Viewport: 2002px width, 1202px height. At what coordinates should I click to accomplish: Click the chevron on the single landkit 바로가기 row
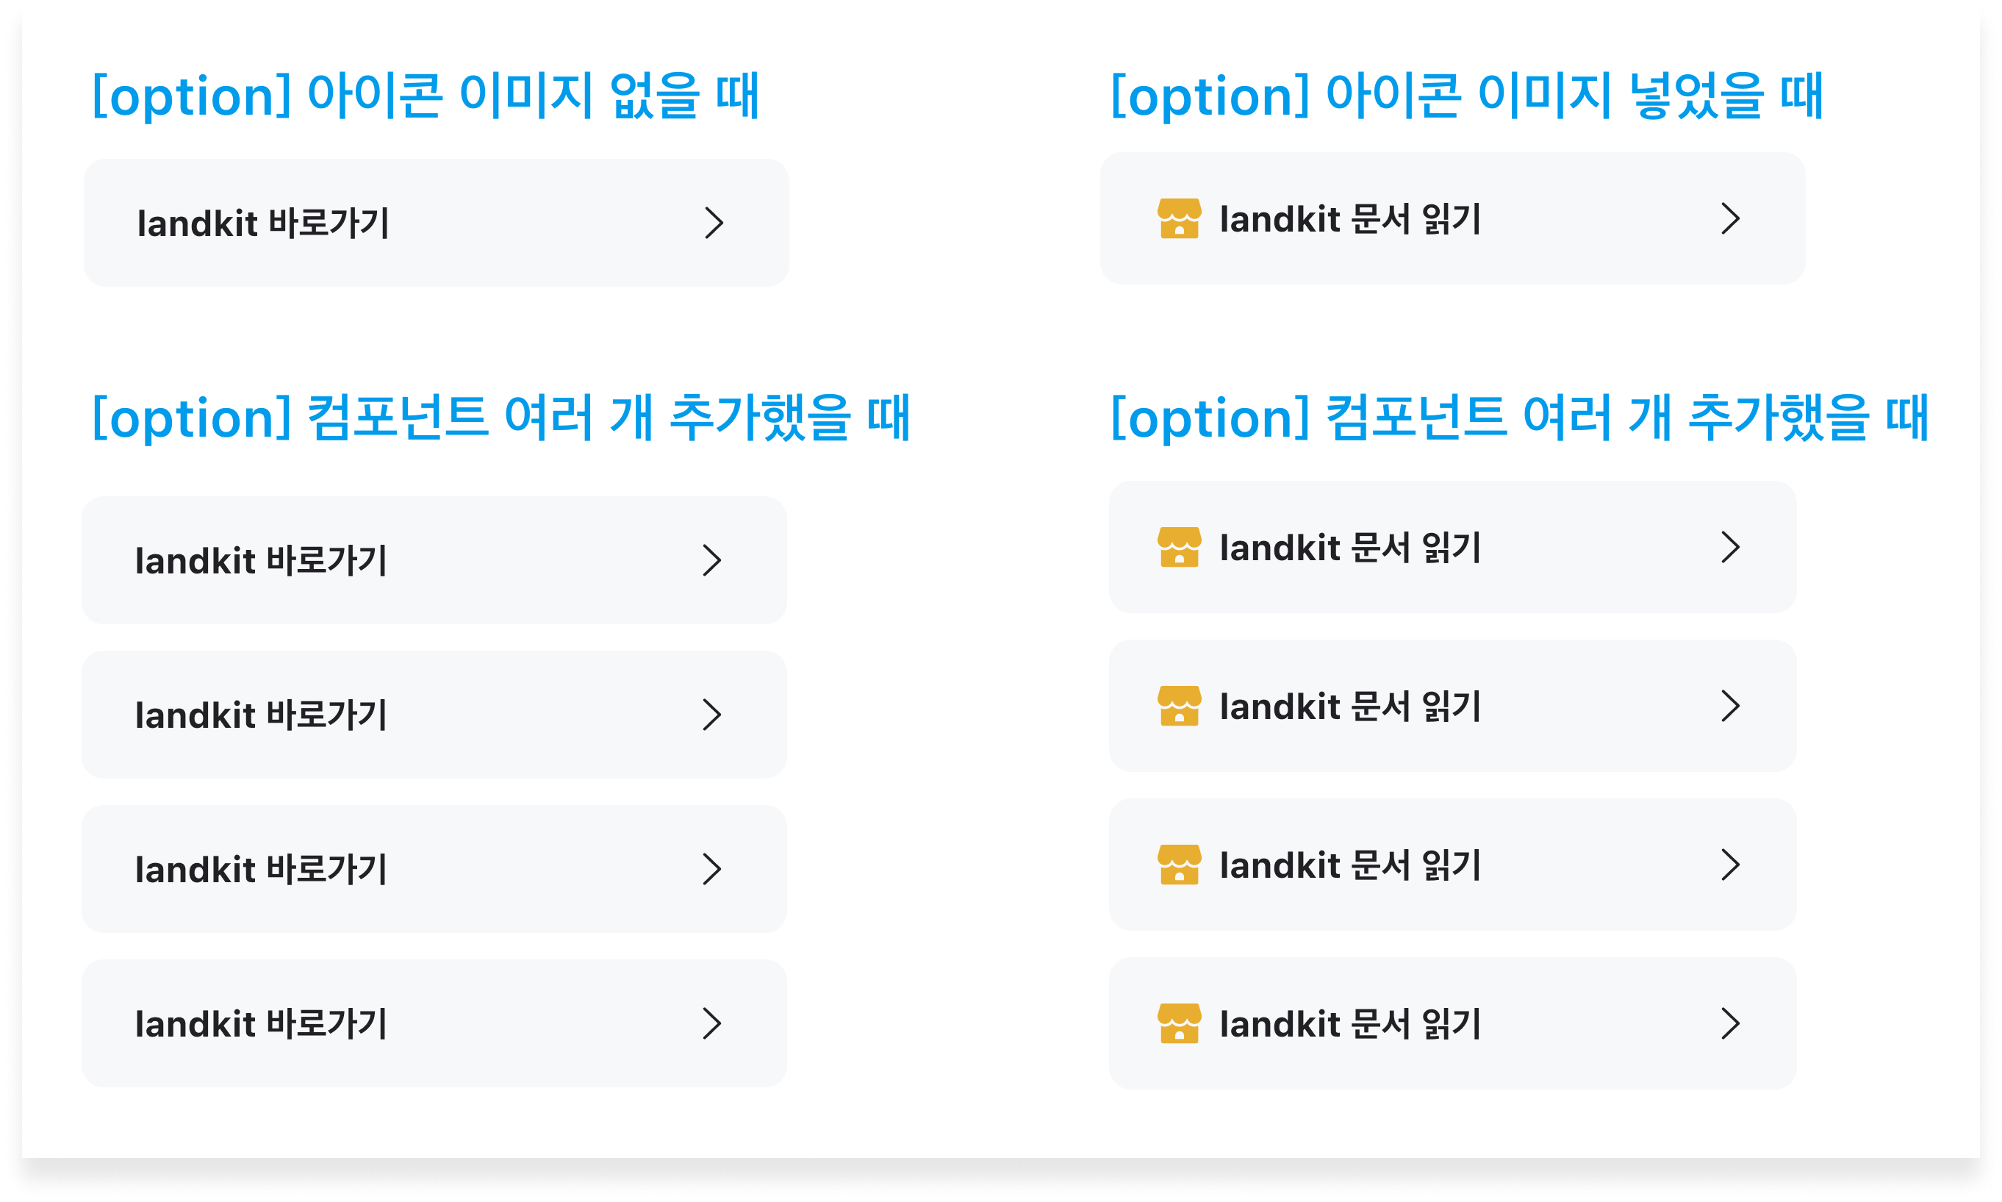716,223
